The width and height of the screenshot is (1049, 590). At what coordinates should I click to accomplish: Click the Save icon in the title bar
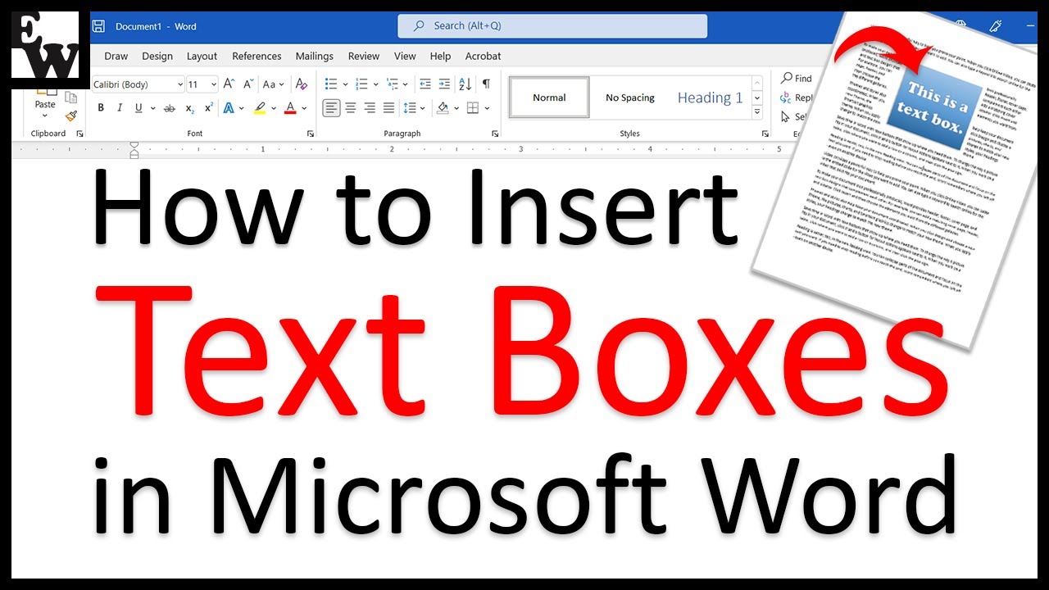pos(98,26)
